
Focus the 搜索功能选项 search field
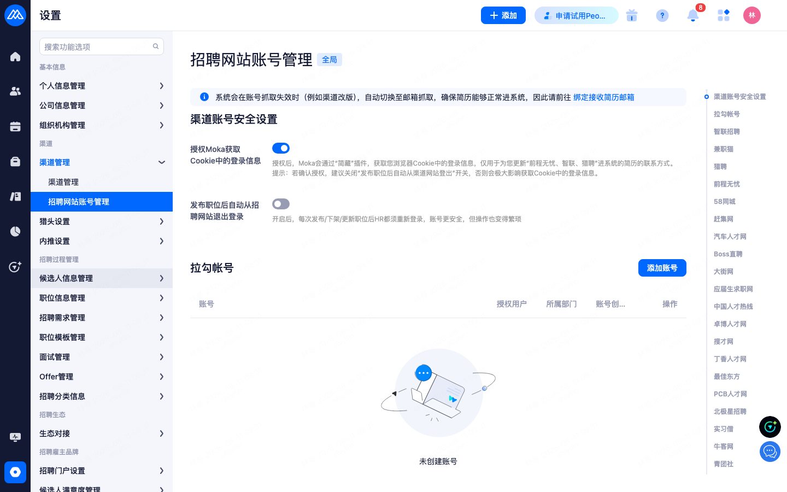coord(102,46)
